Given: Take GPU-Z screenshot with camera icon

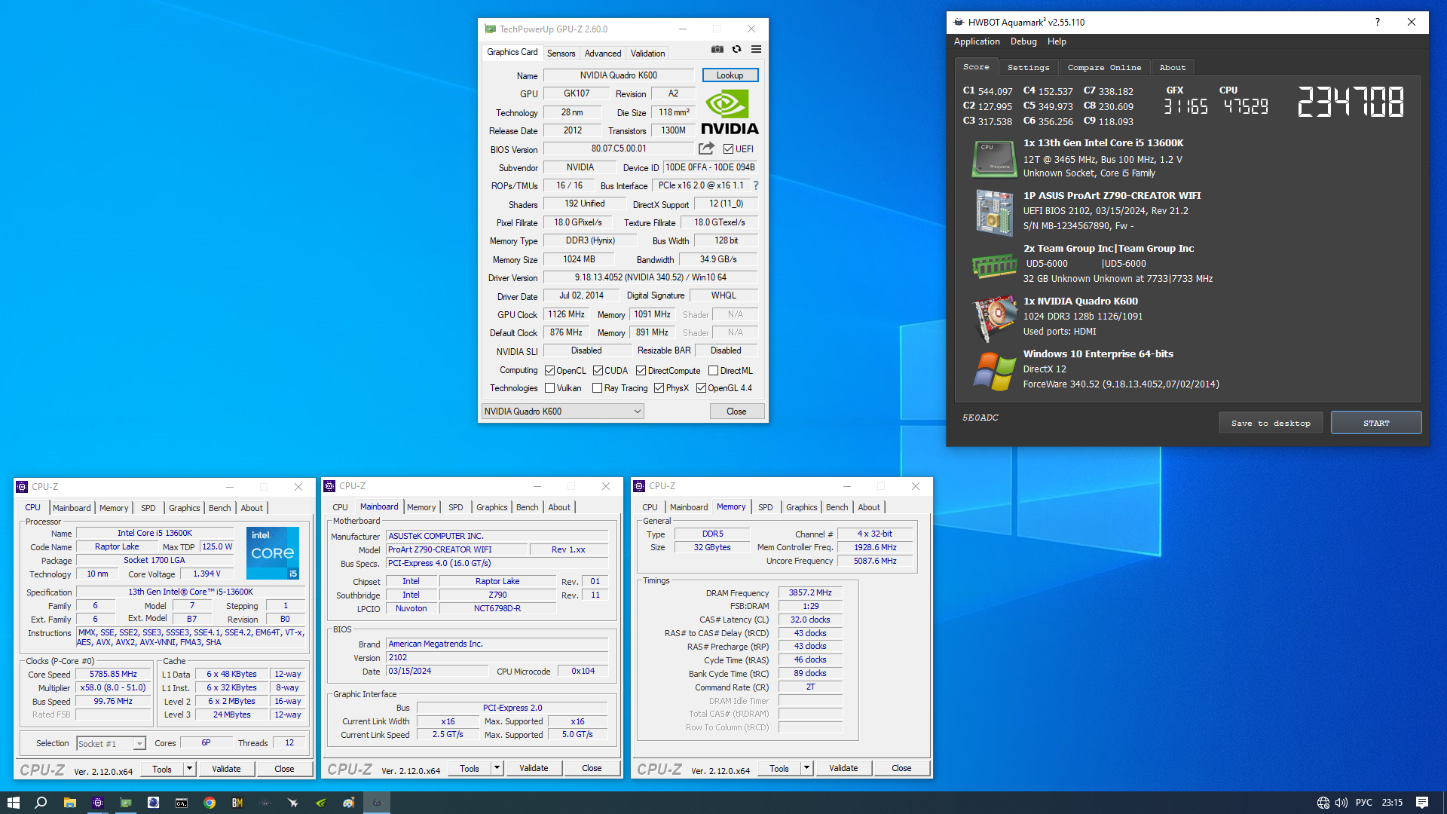Looking at the screenshot, I should point(717,50).
